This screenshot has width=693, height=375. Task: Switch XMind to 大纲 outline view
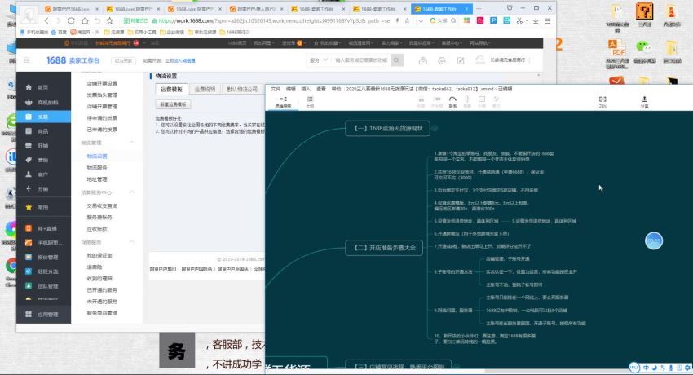coord(310,102)
